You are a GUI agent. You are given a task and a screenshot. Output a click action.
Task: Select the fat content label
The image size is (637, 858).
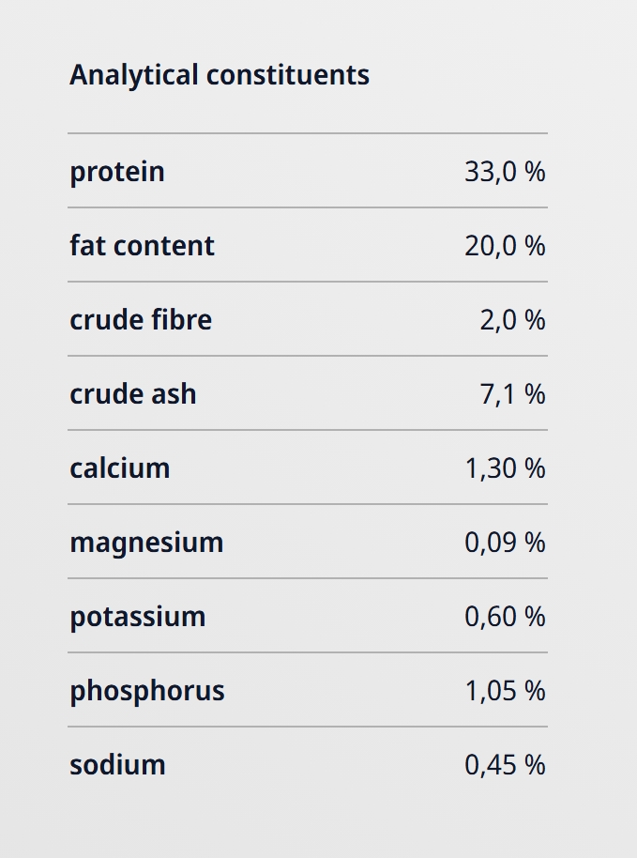point(142,246)
